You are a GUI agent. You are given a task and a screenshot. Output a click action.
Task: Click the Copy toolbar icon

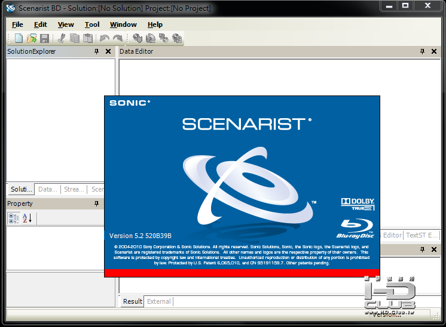point(75,38)
